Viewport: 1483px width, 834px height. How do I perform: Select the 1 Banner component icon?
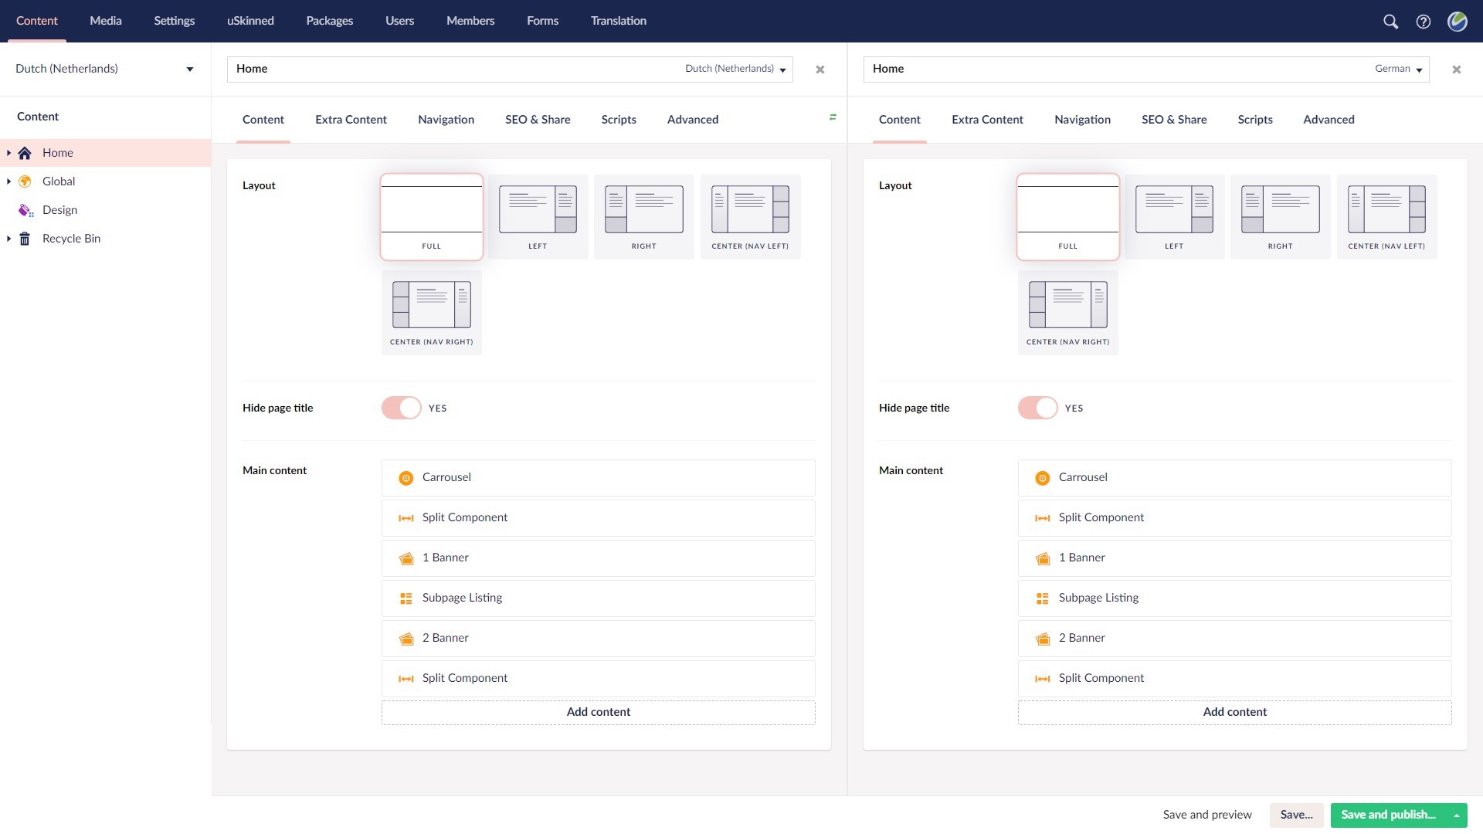[406, 558]
